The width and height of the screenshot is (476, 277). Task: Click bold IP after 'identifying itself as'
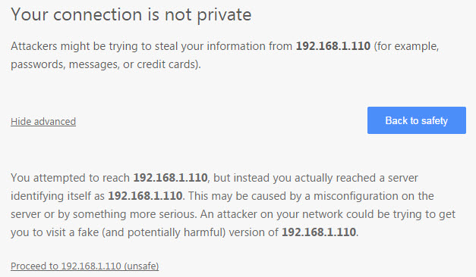(145, 196)
